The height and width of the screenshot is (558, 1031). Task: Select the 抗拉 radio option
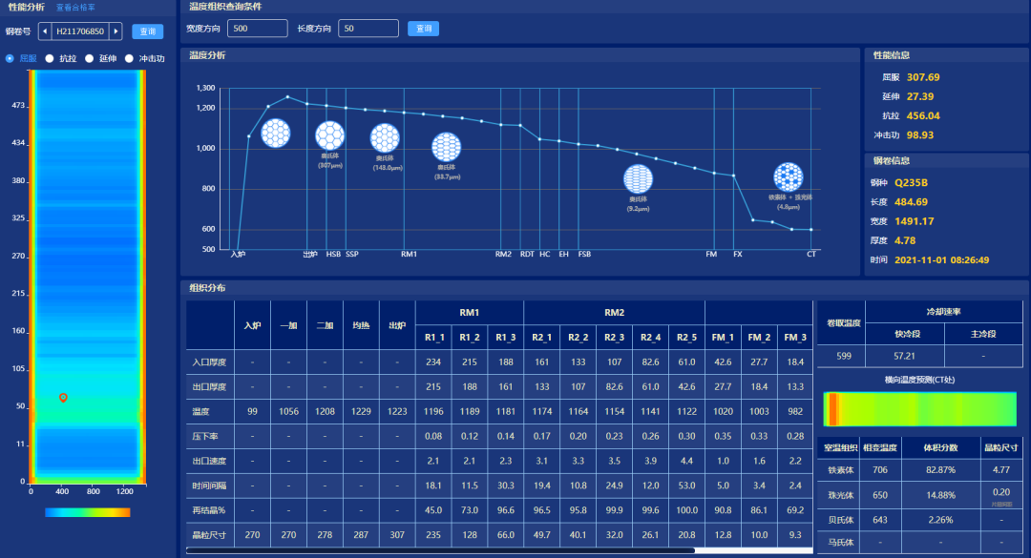[x=50, y=58]
